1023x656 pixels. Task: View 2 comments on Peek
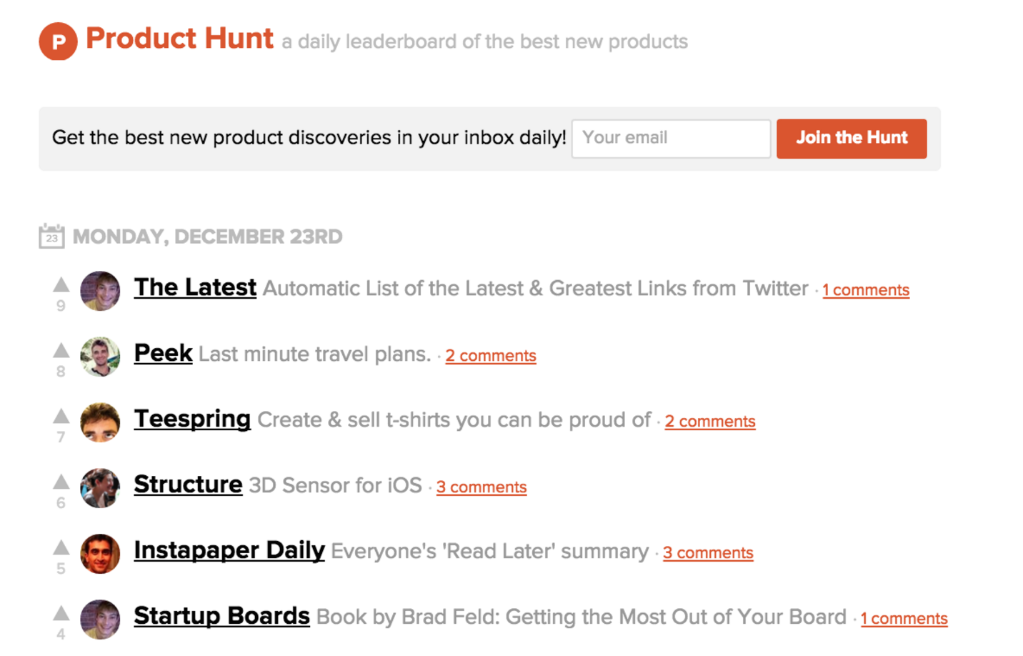pyautogui.click(x=491, y=356)
